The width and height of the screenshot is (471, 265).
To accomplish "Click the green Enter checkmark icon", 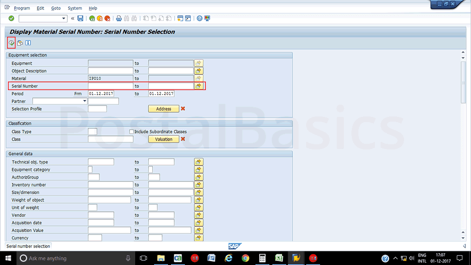I will [x=11, y=18].
